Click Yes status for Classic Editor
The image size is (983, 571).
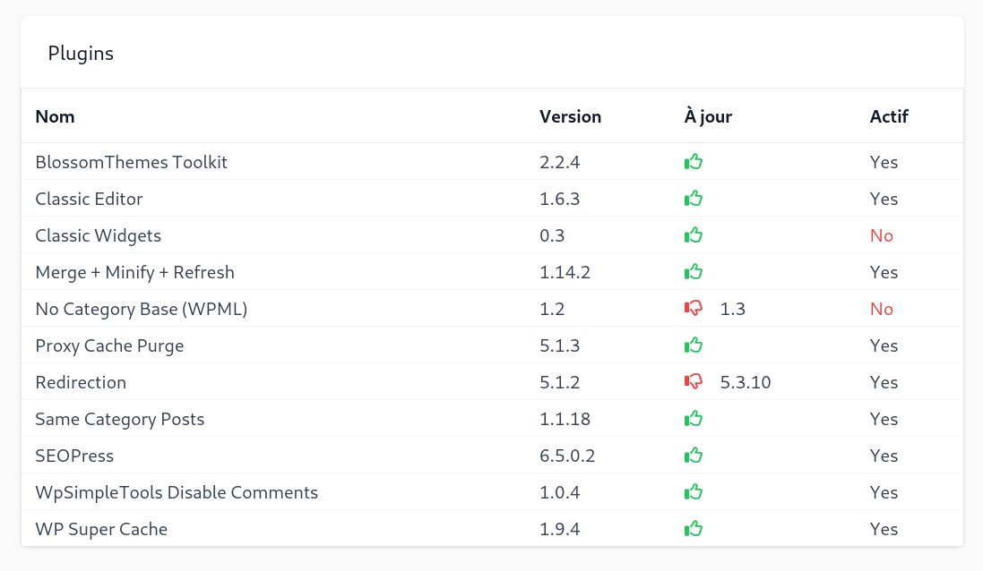pyautogui.click(x=884, y=199)
